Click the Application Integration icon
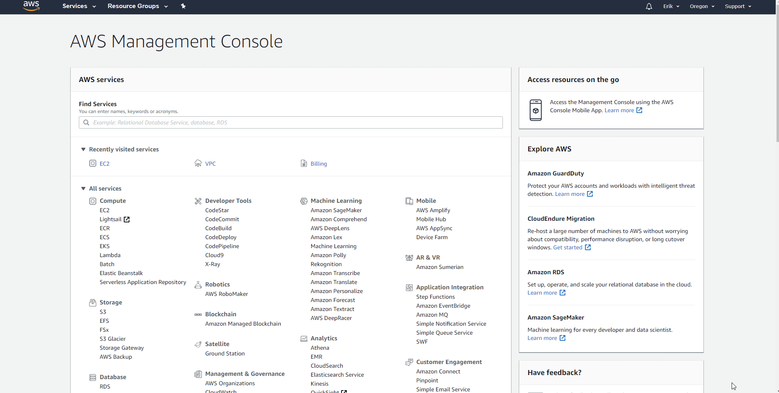 [409, 287]
